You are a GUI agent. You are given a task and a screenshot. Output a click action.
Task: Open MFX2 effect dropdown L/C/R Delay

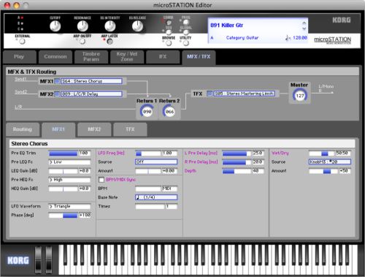click(x=91, y=94)
